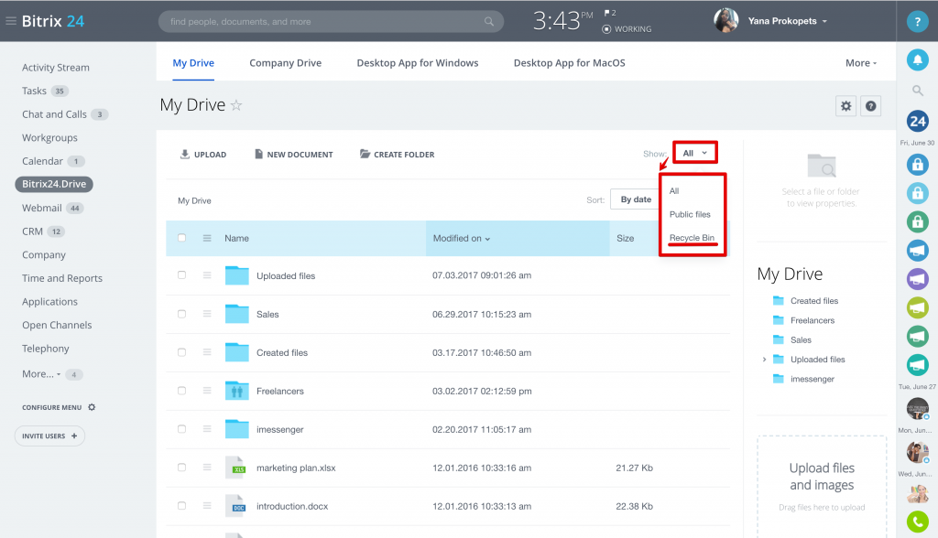Select all files with header checkbox
Image resolution: width=938 pixels, height=538 pixels.
[182, 238]
